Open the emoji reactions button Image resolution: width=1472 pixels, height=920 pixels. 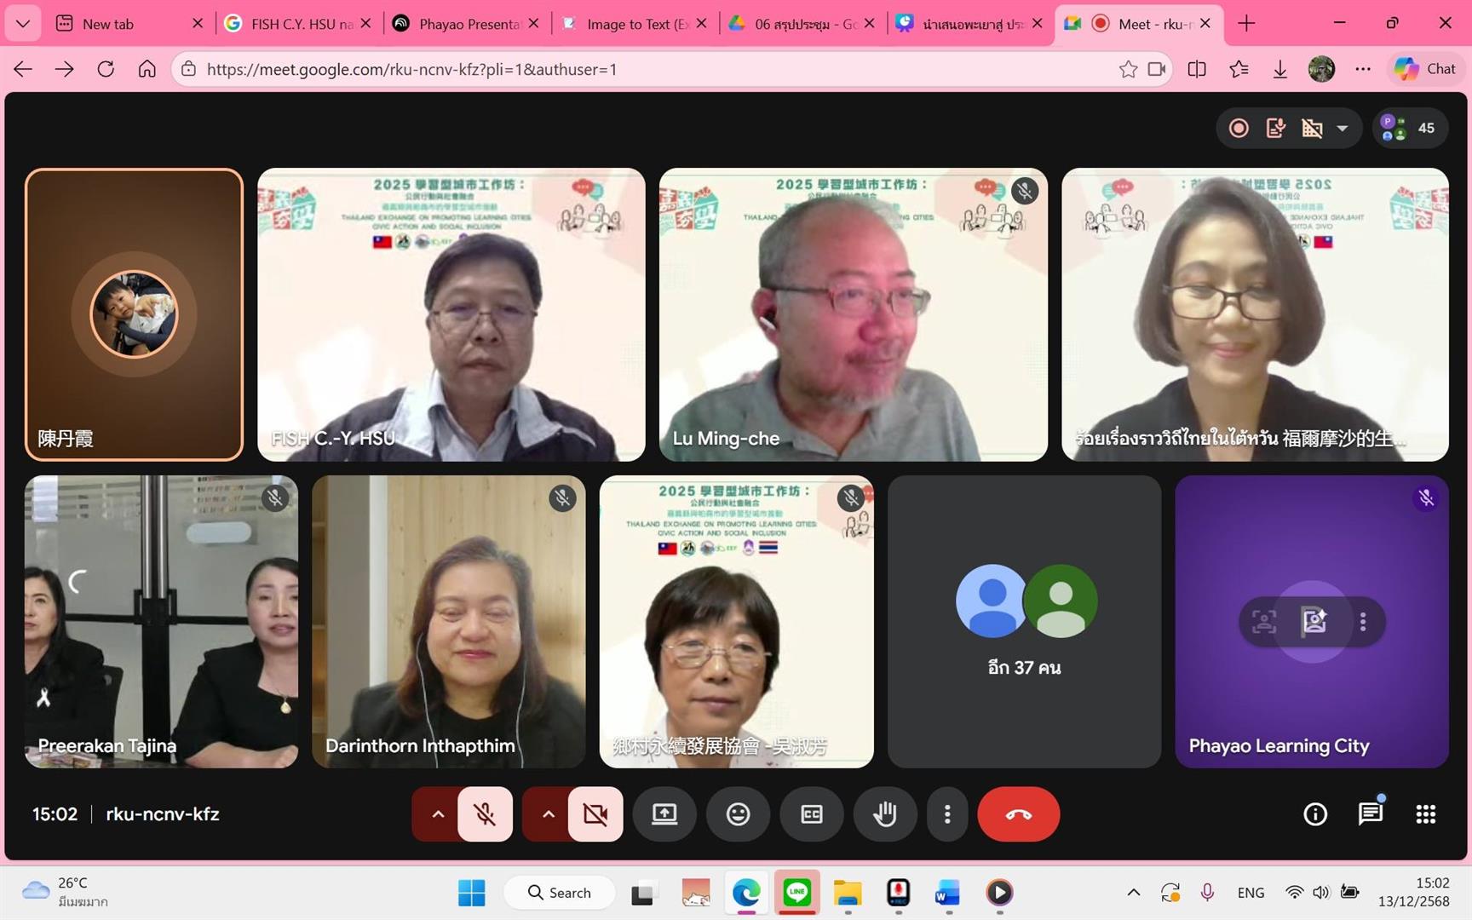coord(738,814)
